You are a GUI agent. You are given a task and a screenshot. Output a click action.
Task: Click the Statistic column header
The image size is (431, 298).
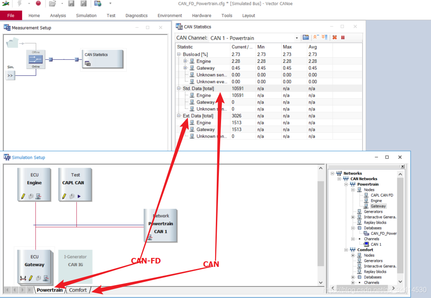[x=203, y=47]
